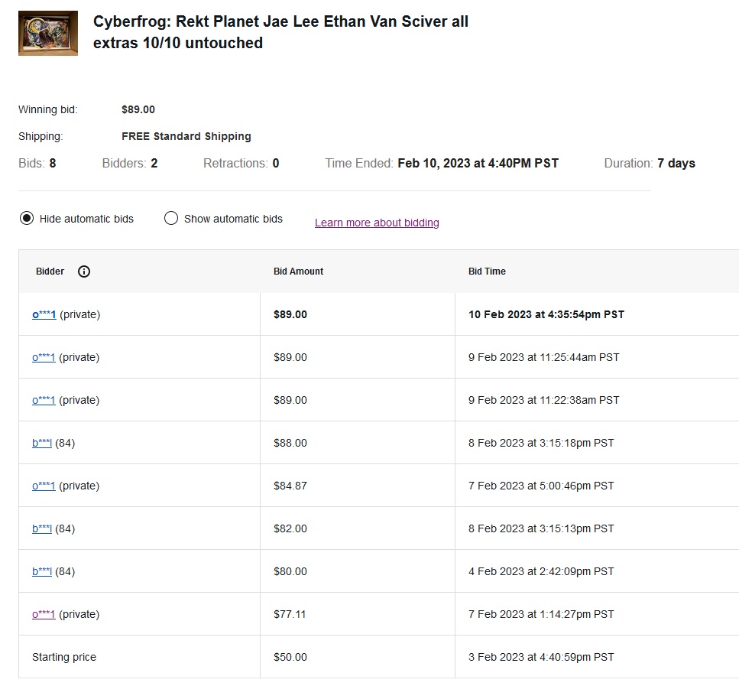Click the Starting price row label
The height and width of the screenshot is (686, 739).
point(64,657)
